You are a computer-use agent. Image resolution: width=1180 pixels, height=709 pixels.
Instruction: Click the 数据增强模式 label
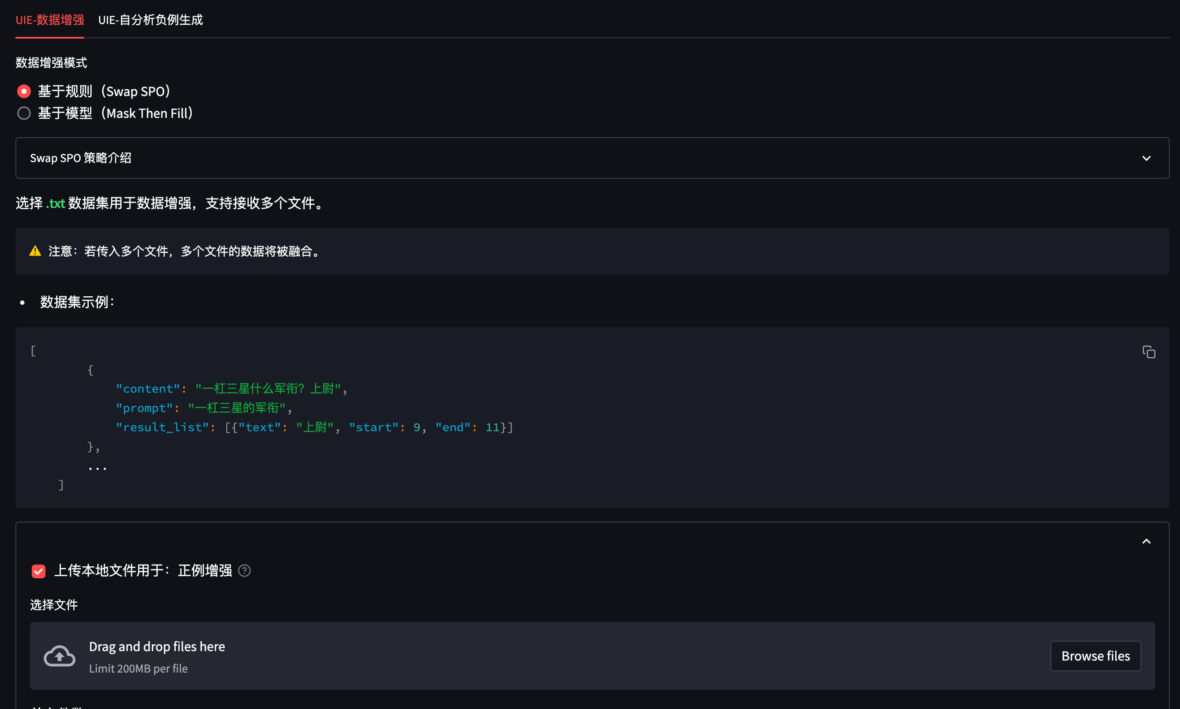[51, 63]
